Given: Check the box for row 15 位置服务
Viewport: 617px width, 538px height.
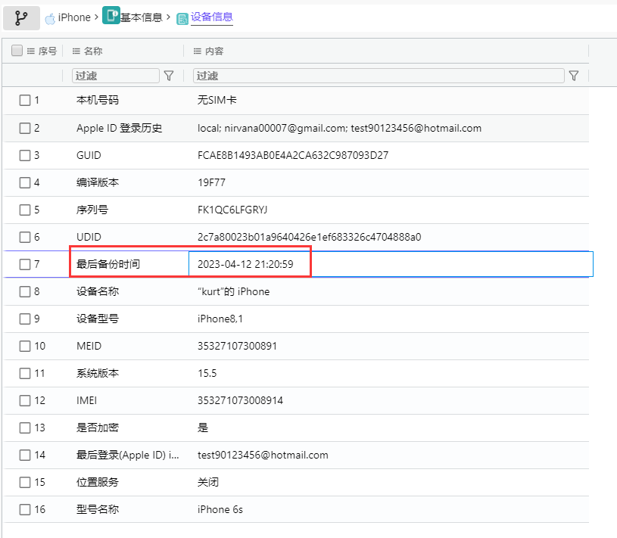Looking at the screenshot, I should [25, 482].
